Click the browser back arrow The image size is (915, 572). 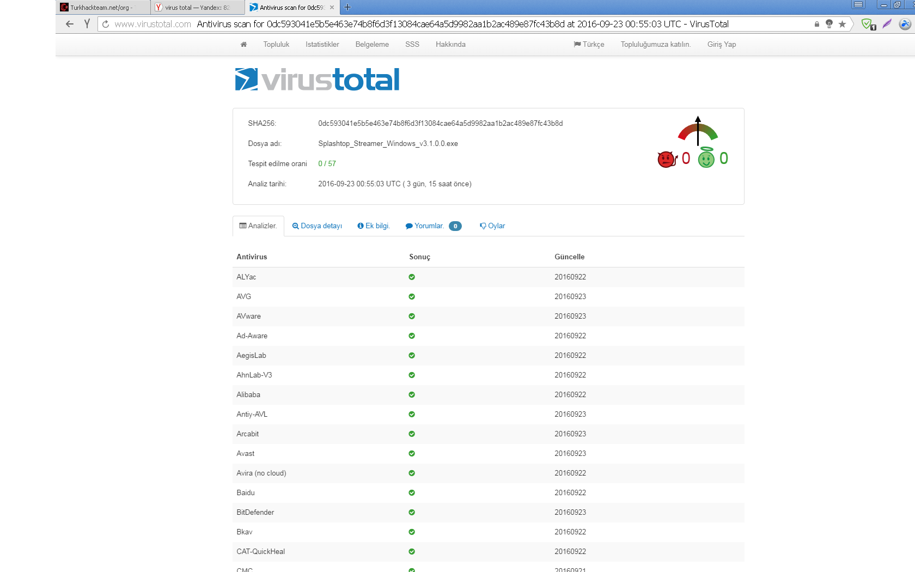tap(69, 24)
